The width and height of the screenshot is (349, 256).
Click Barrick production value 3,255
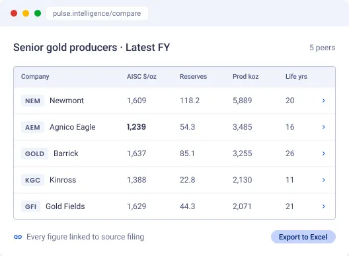point(243,153)
